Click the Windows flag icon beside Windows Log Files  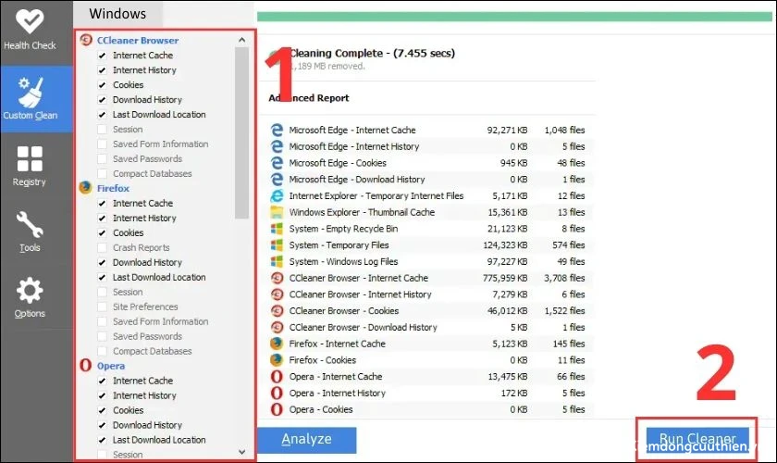277,261
